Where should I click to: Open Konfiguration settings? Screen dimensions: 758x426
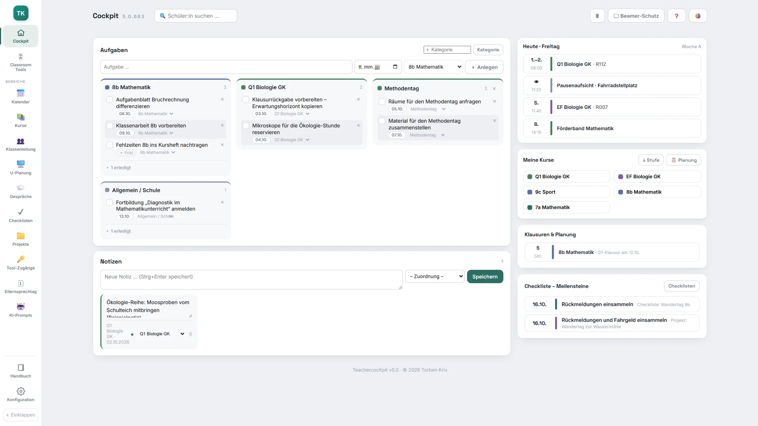coord(21,395)
